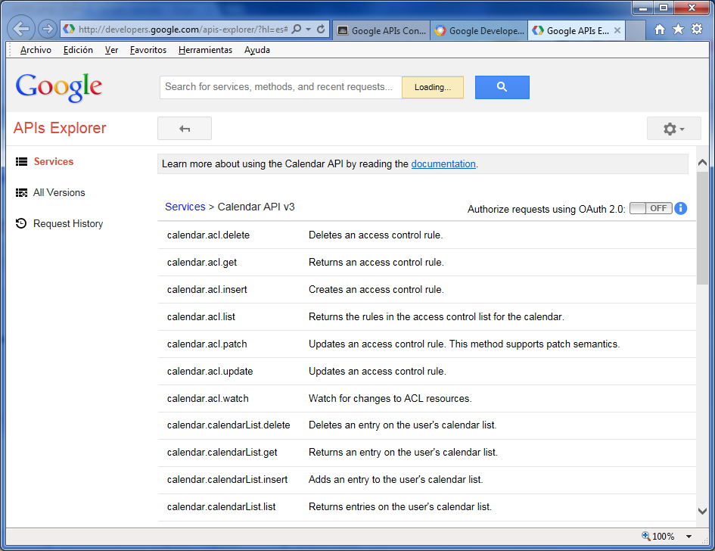Open the Edición menu
The height and width of the screenshot is (551, 715).
(78, 50)
